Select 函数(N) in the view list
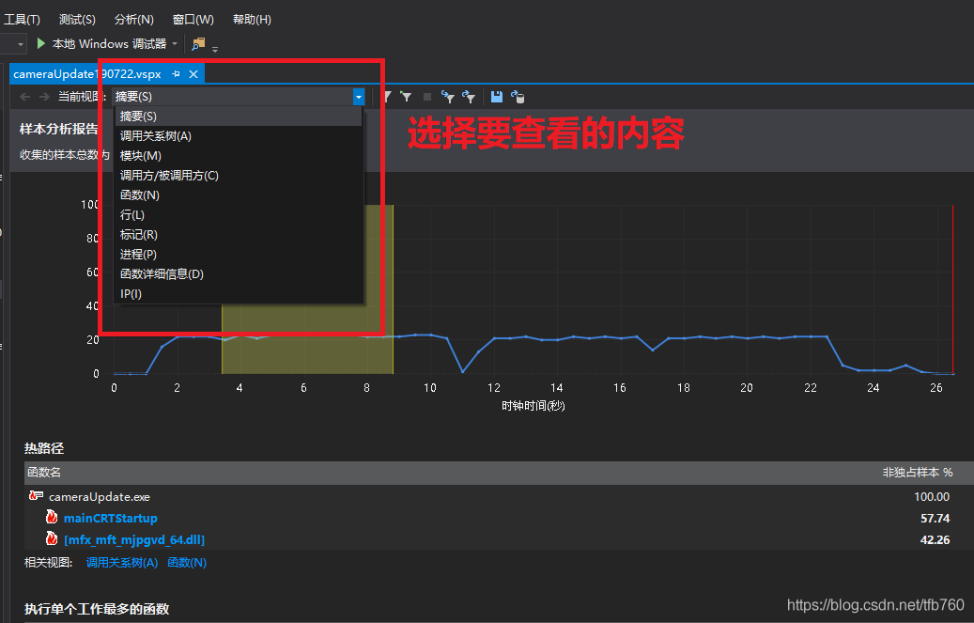Viewport: 974px width, 623px height. [x=238, y=195]
